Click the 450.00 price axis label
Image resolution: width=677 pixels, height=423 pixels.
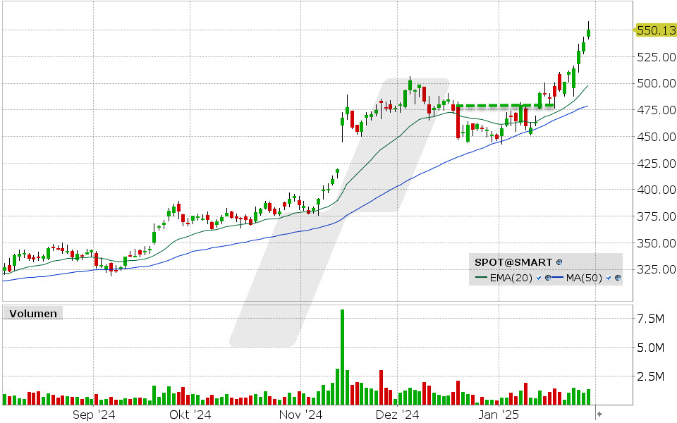coord(657,137)
